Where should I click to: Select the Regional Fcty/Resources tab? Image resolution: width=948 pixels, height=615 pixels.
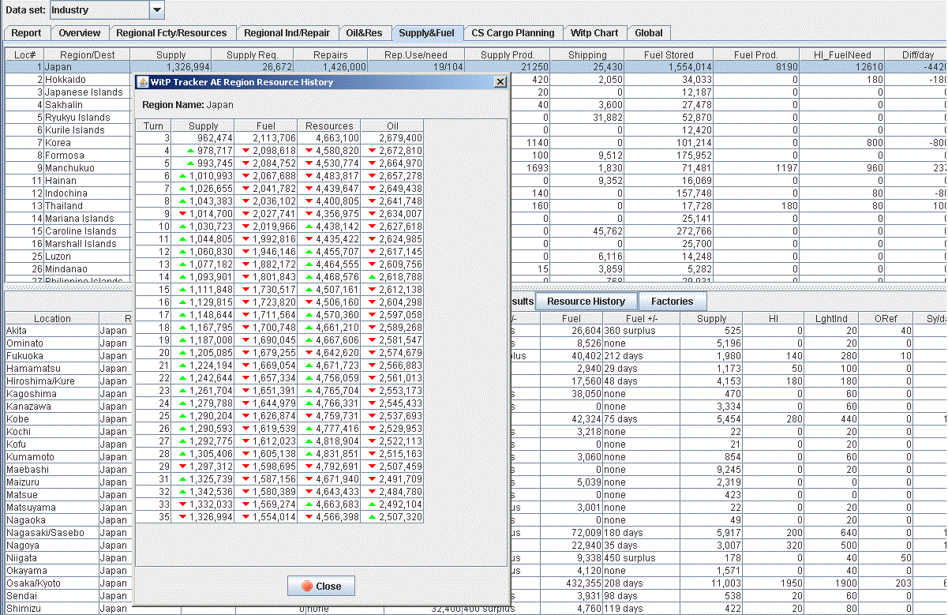171,33
